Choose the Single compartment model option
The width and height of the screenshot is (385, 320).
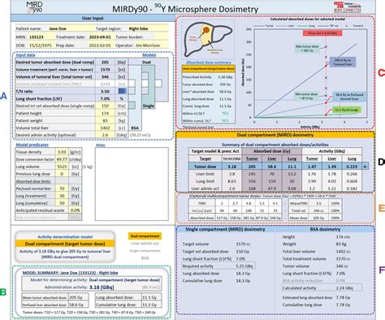145,251
